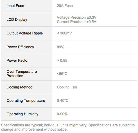The height and width of the screenshot is (133, 138).
Task: Click the Power Factor label
Action: pyautogui.click(x=18, y=60)
